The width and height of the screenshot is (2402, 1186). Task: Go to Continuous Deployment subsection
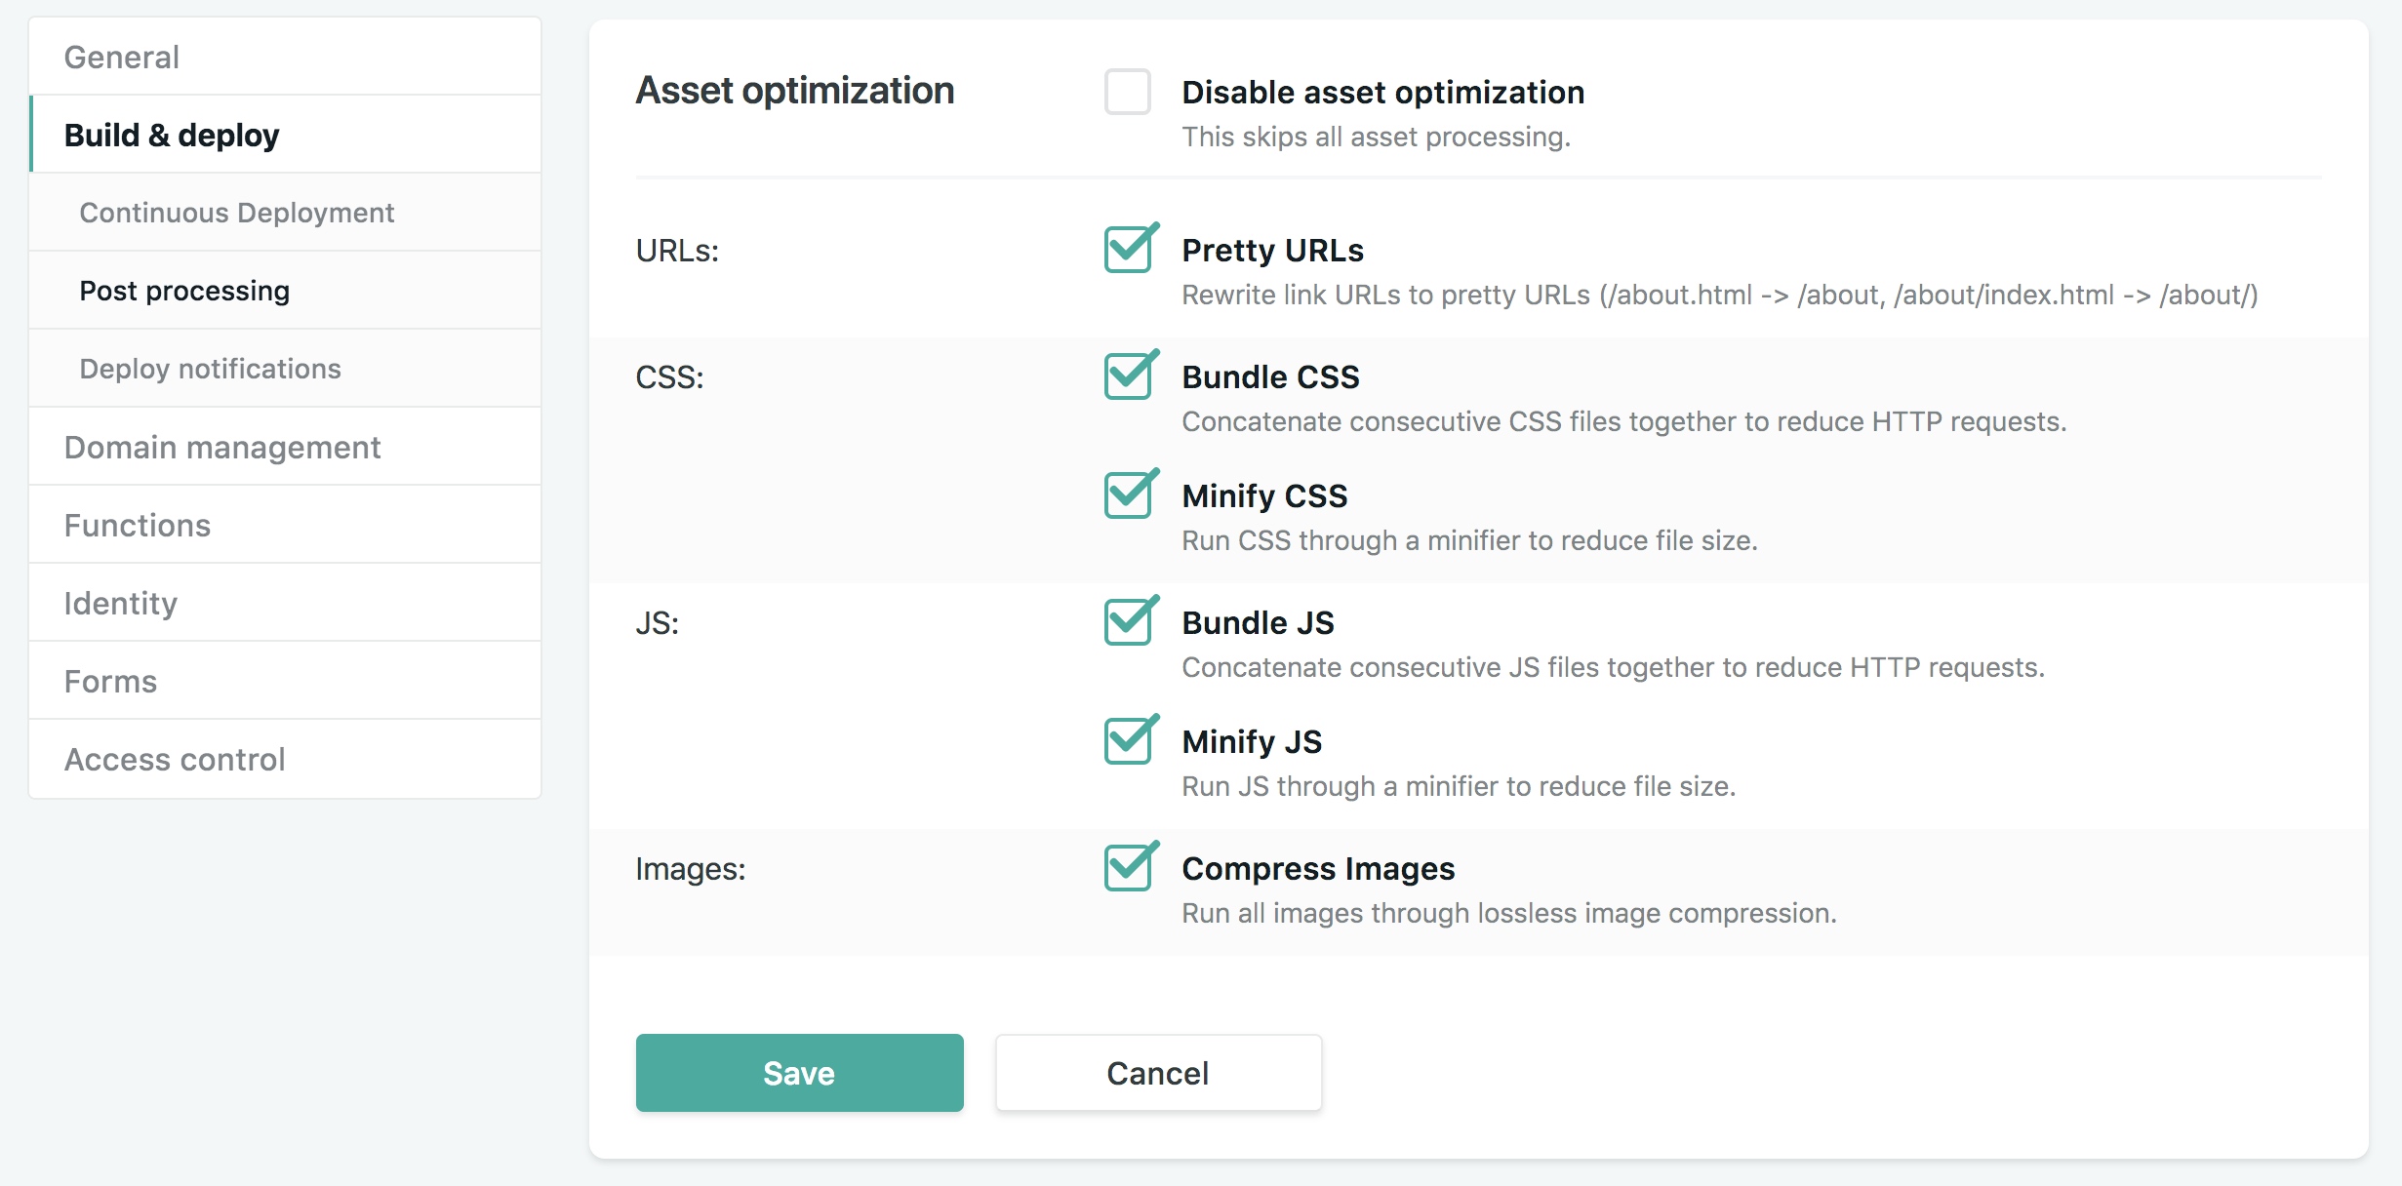tap(237, 213)
